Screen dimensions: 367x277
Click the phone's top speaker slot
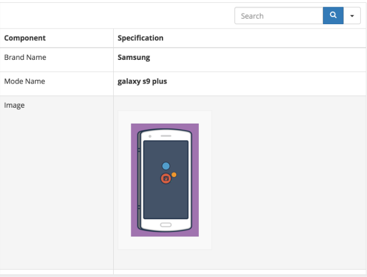[x=166, y=136]
